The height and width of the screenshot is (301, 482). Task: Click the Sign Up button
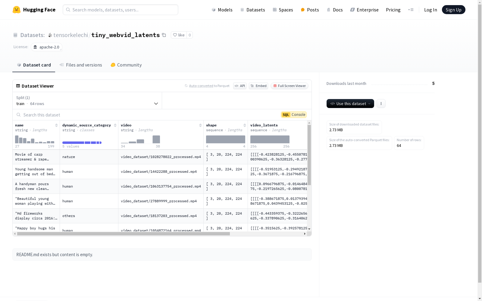point(453,10)
